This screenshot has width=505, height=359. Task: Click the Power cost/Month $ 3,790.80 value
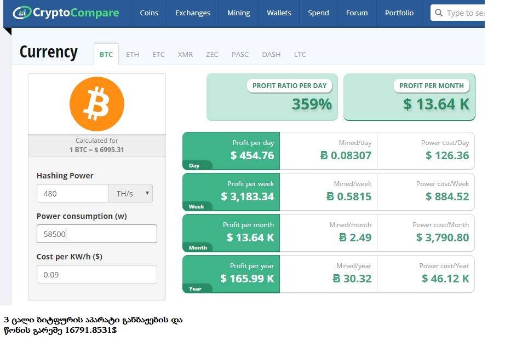[443, 238]
